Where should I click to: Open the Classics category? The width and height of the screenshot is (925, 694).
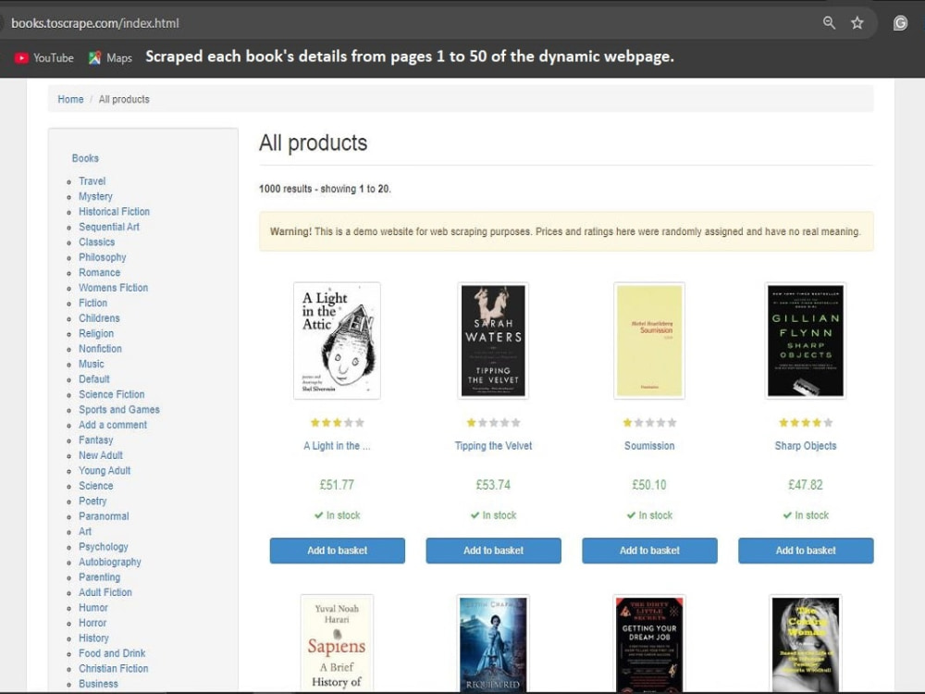click(x=97, y=242)
